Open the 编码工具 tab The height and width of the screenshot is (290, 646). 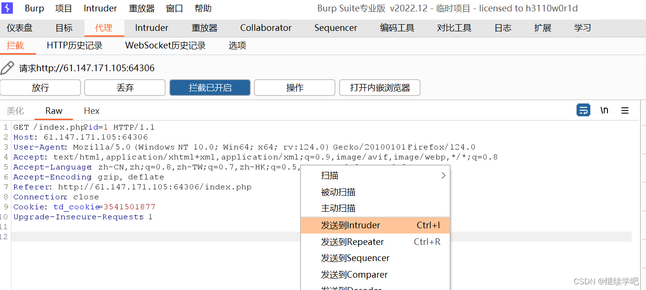tap(397, 28)
